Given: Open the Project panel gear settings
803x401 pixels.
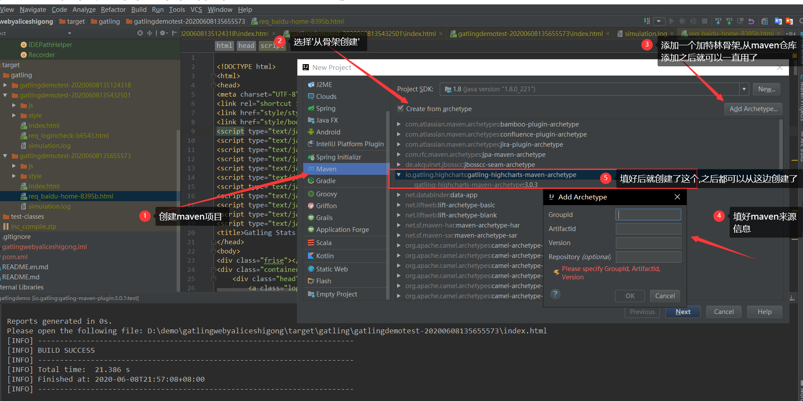Looking at the screenshot, I should [x=163, y=33].
